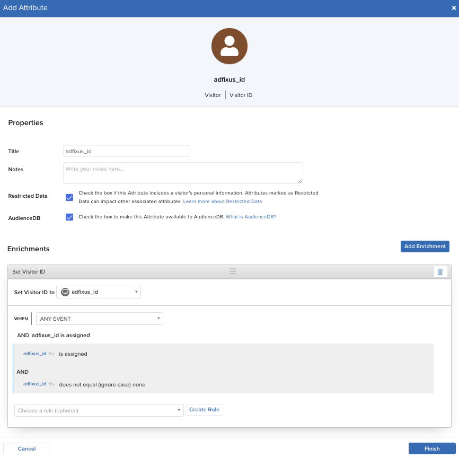Close the Add Attribute dialog
The image size is (459, 458).
pyautogui.click(x=454, y=8)
